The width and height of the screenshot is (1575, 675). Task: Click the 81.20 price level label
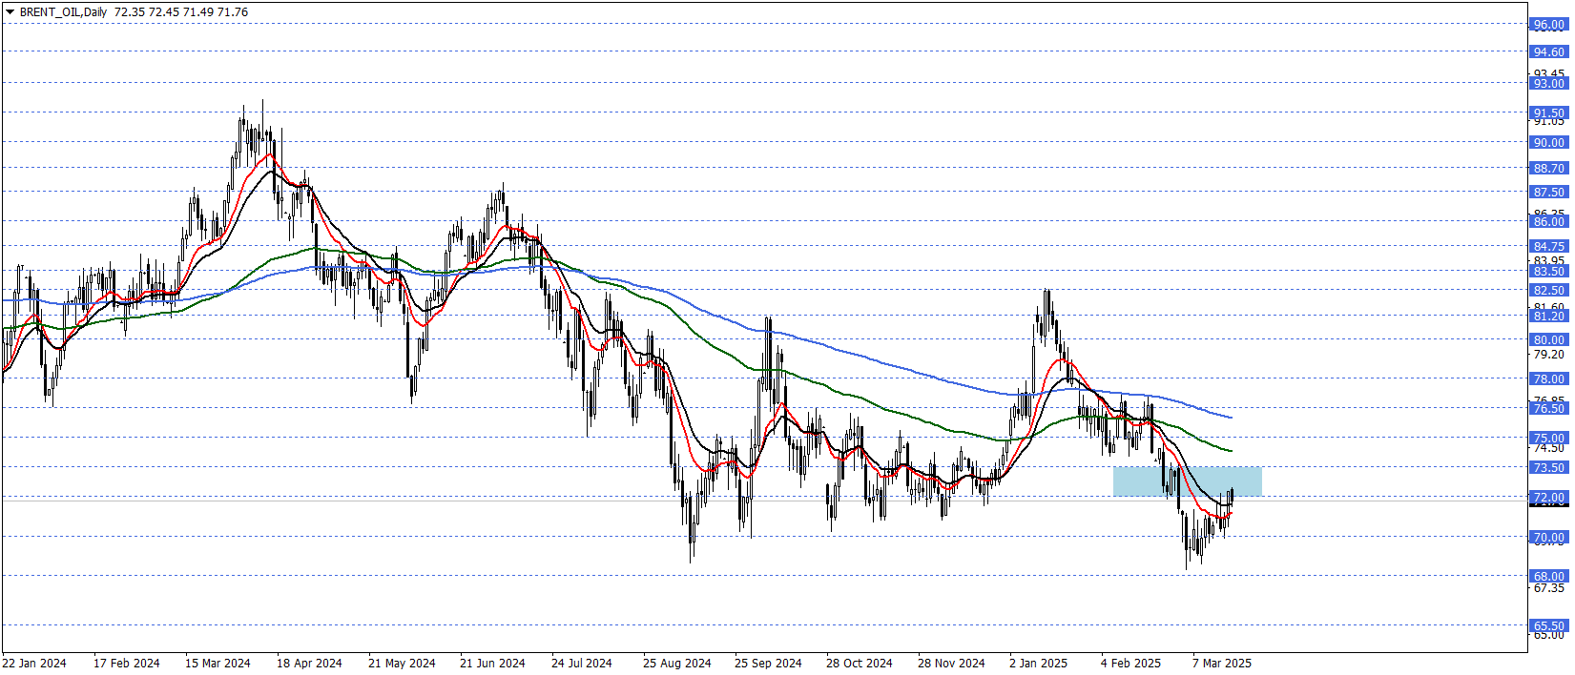[x=1549, y=317]
